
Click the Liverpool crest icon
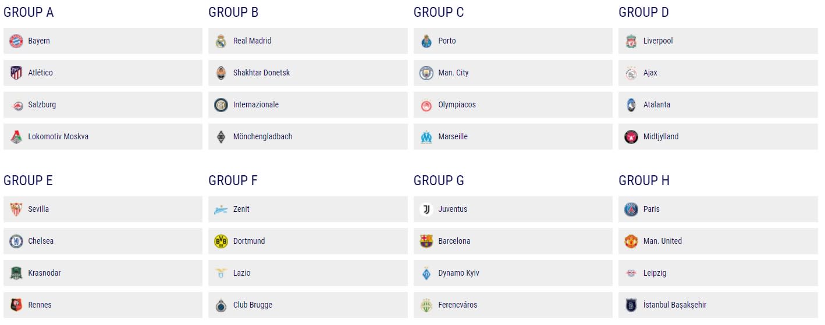(x=631, y=41)
